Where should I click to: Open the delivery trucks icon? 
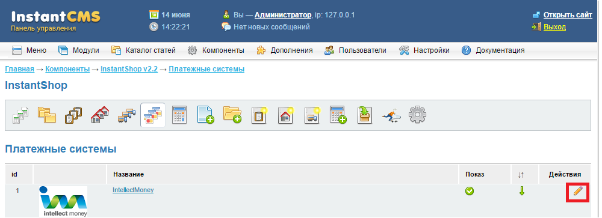pyautogui.click(x=126, y=115)
